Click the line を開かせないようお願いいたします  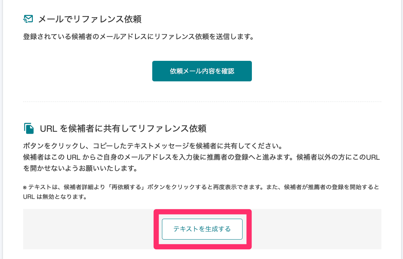[x=81, y=169]
